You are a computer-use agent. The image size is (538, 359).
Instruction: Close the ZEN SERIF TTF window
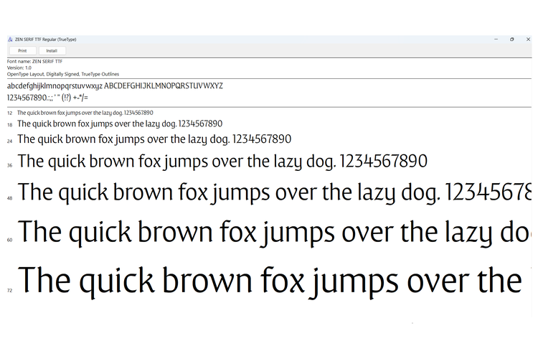coord(527,39)
